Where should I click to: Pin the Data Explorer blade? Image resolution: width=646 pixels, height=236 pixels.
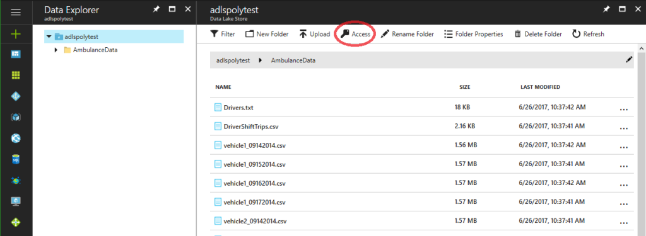pyautogui.click(x=156, y=9)
